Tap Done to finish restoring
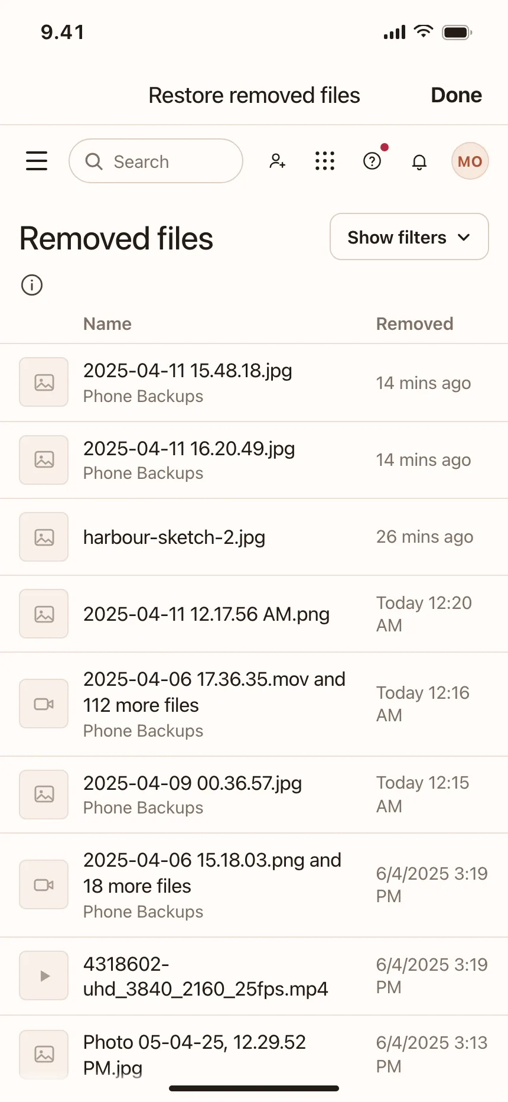The height and width of the screenshot is (1102, 508). click(456, 95)
